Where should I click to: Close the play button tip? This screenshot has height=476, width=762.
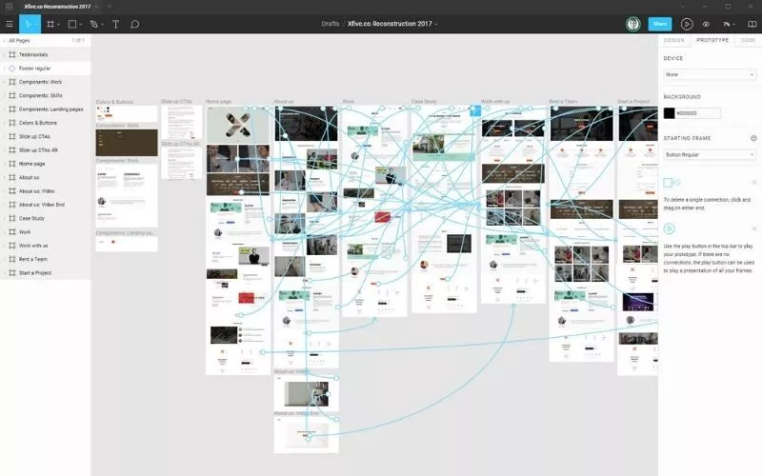click(x=754, y=228)
